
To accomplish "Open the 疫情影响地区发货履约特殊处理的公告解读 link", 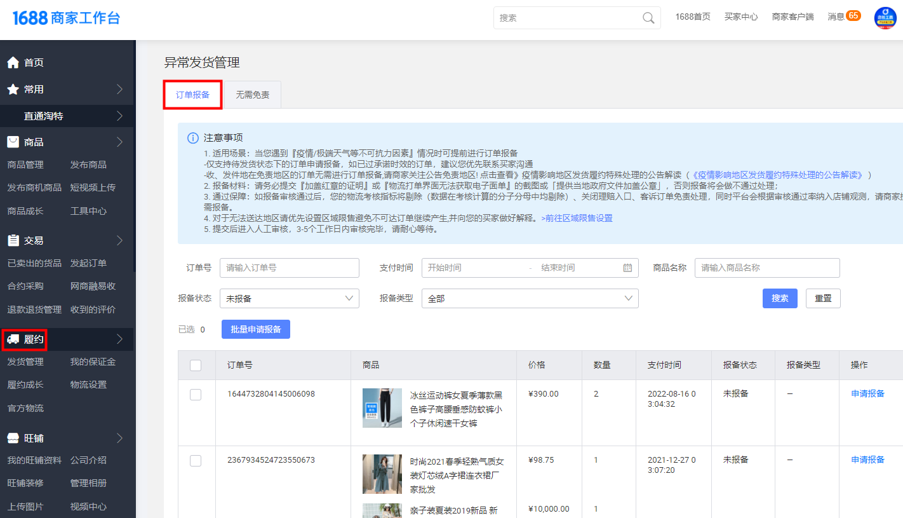I will pos(777,175).
